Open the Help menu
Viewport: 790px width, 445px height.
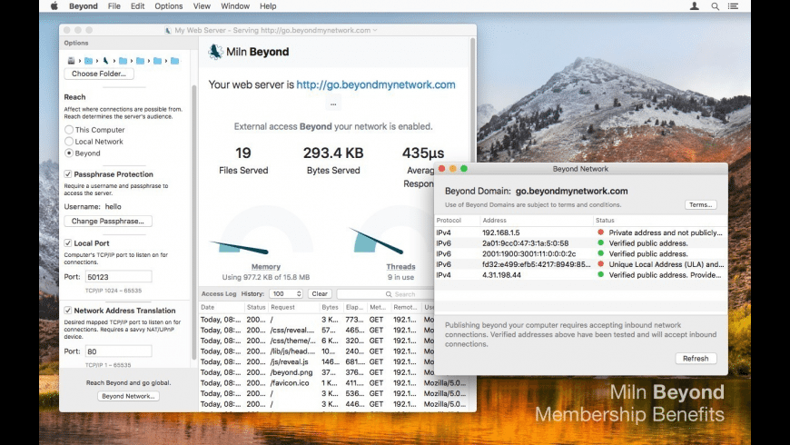click(268, 6)
